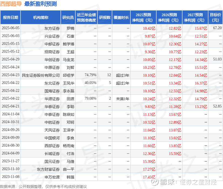223x189 pixels.
Task: Click target price 51.03
Action: pyautogui.click(x=217, y=59)
